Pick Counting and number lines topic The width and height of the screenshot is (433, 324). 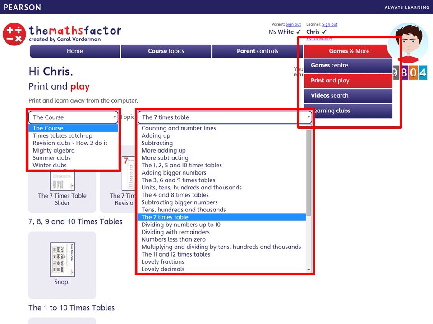[222, 128]
